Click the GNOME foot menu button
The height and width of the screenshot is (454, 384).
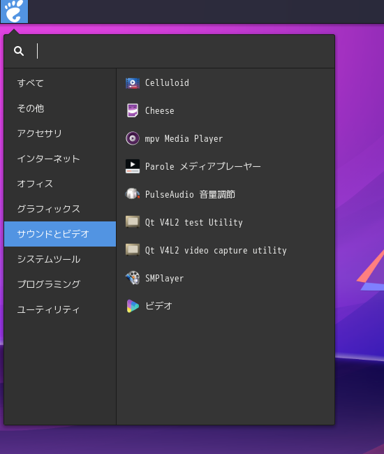click(14, 11)
